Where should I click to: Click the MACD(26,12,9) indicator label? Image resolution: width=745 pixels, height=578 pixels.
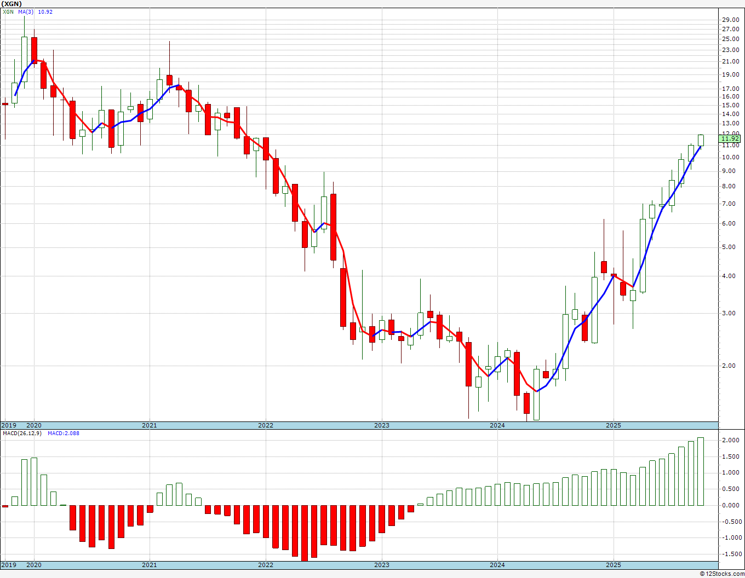22,433
